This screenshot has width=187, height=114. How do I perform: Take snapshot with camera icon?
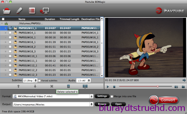176,87
